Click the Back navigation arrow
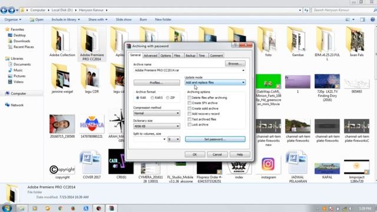377x212 pixels. (x=4, y=10)
